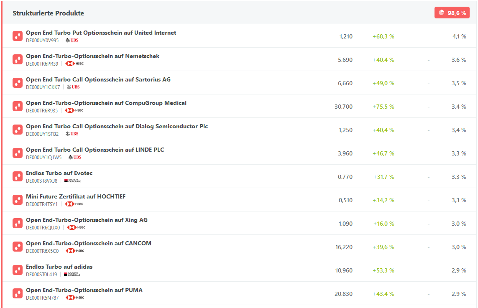478x308 pixels.
Task: Click the UBS logo under Dialog Semiconductor
Action: 72,134
